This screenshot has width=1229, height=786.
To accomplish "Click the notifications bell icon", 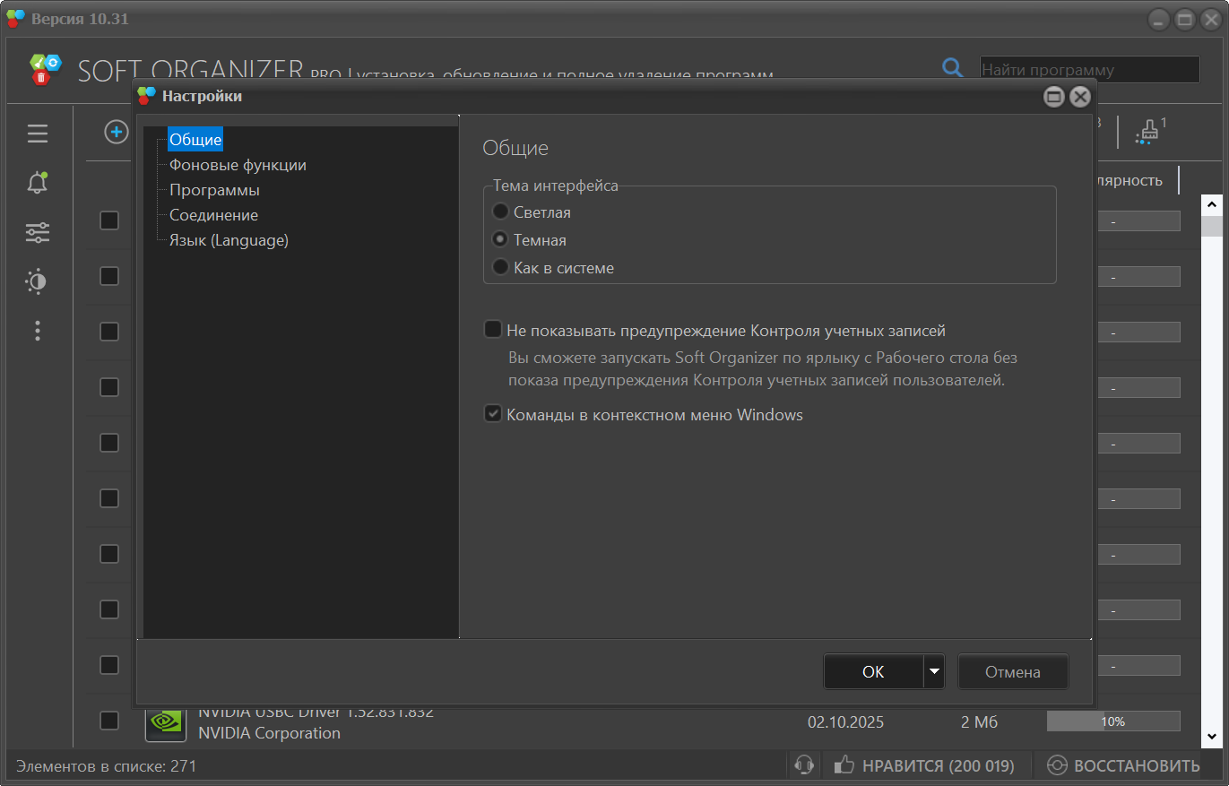I will (x=37, y=184).
